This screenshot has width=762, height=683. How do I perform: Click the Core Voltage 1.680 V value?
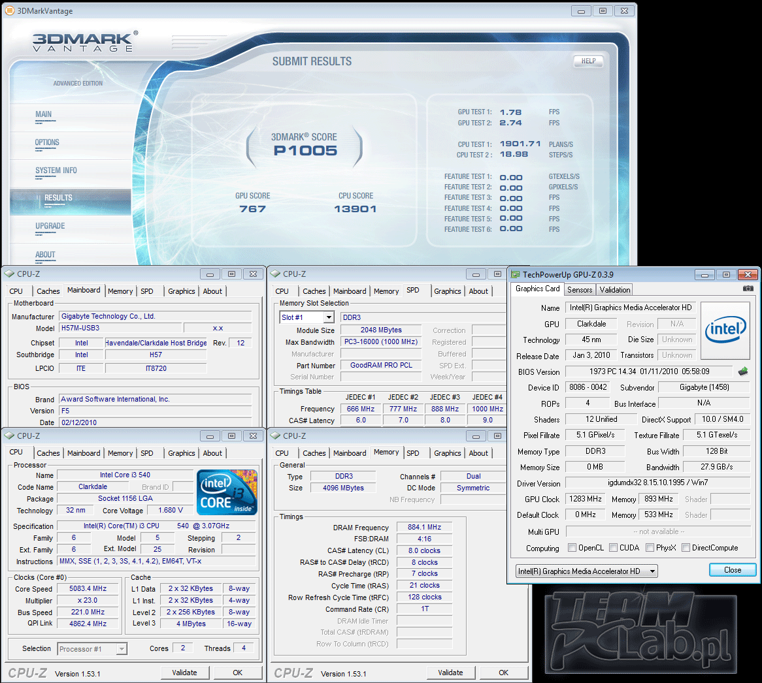[x=171, y=510]
